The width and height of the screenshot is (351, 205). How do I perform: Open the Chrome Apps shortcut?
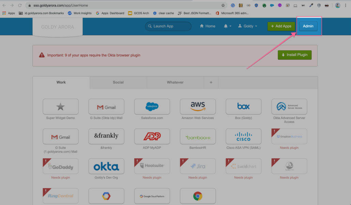tap(9, 13)
